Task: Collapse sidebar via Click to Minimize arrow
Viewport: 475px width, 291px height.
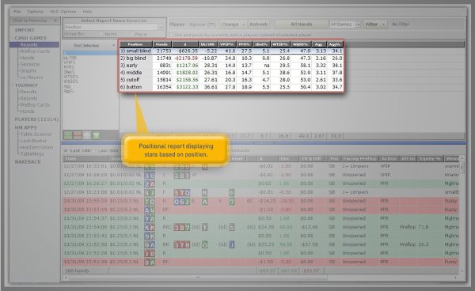Action: [55, 21]
